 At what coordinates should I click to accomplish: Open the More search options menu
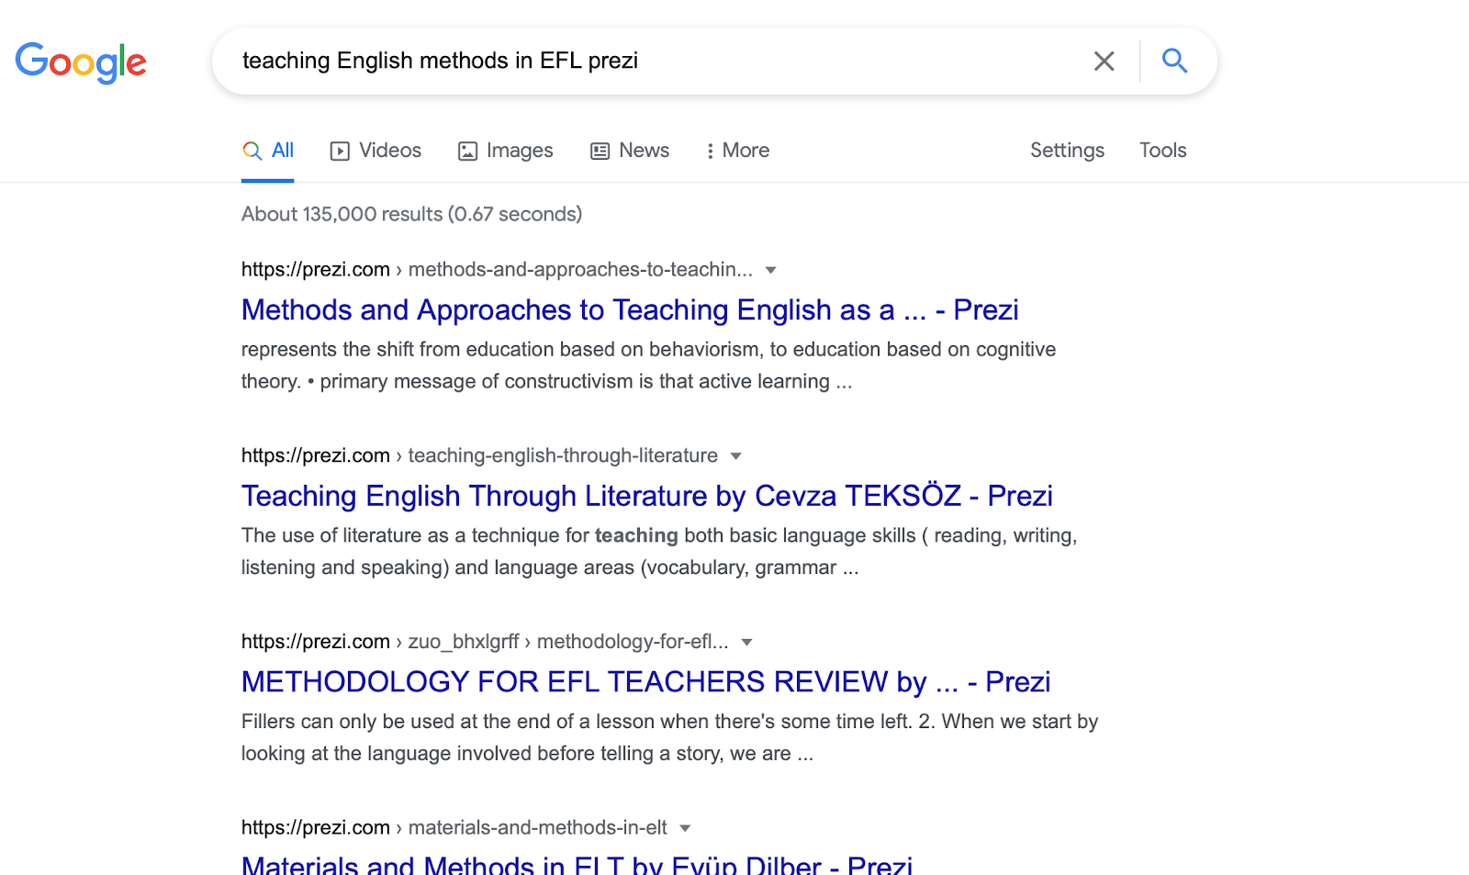point(737,151)
